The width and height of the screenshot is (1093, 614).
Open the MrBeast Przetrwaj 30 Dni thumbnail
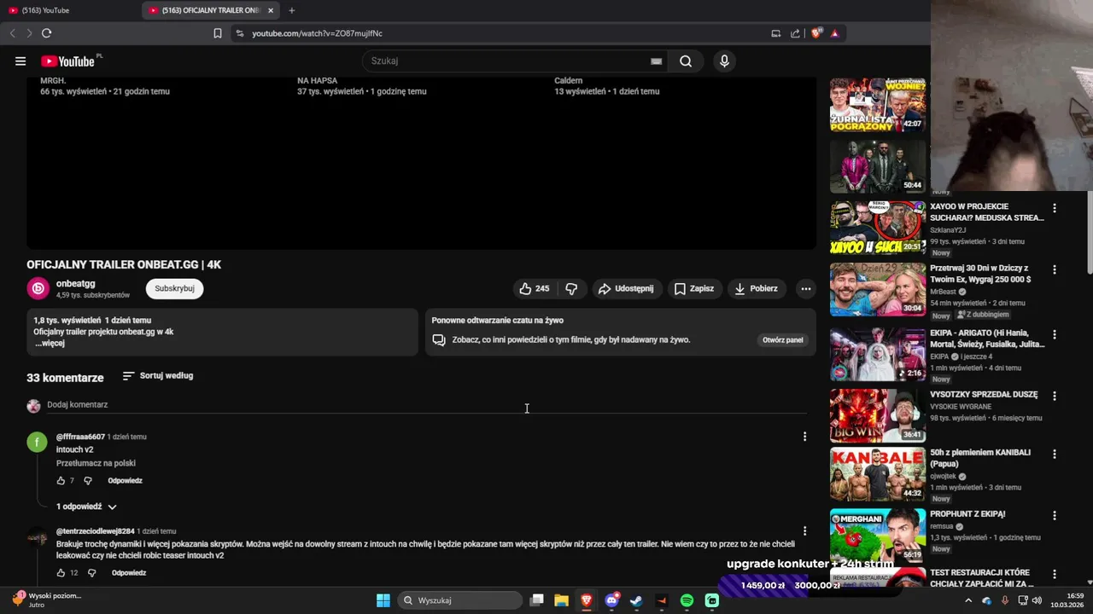pyautogui.click(x=878, y=290)
